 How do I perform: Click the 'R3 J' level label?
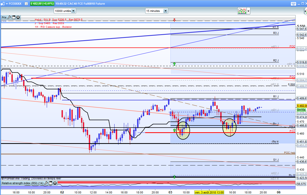tap(276, 33)
